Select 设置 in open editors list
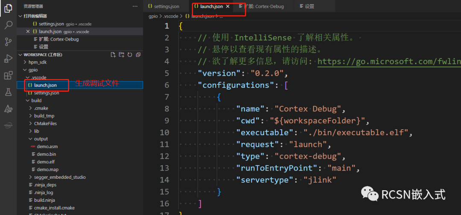The height and width of the screenshot is (215, 461). (x=80, y=46)
